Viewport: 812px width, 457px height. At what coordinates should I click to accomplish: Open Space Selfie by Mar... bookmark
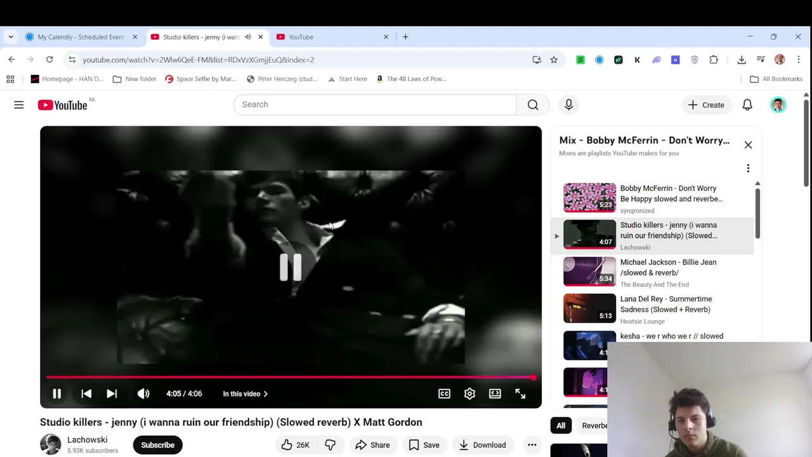(x=200, y=79)
